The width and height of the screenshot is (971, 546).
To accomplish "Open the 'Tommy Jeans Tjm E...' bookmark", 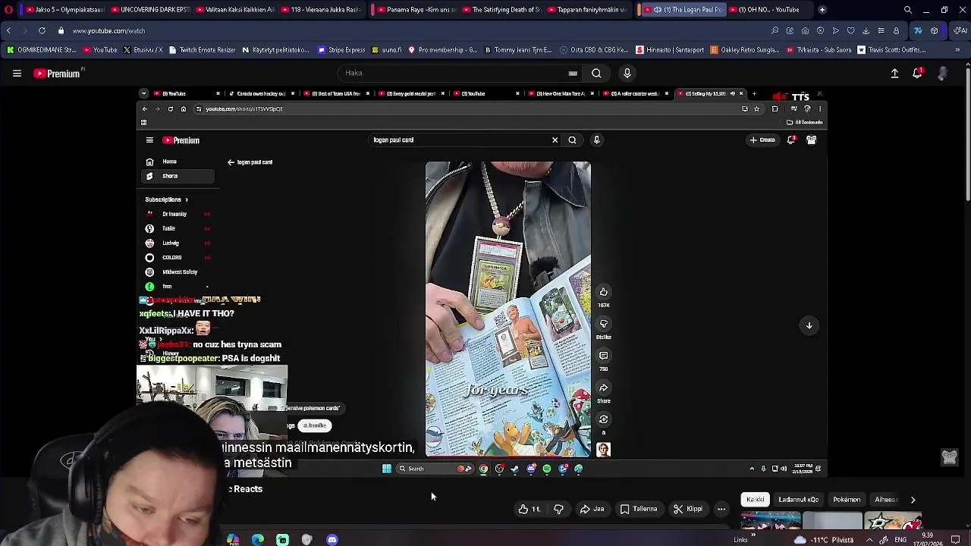I will click(517, 50).
